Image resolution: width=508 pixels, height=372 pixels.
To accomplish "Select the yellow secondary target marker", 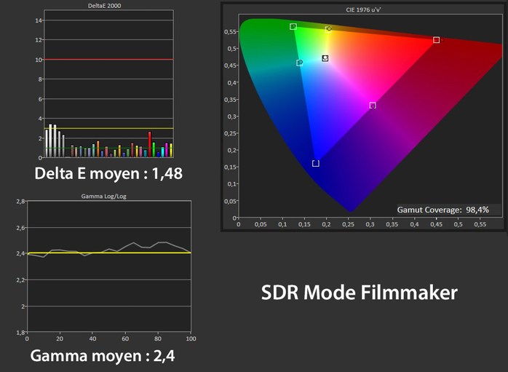I will pyautogui.click(x=329, y=29).
